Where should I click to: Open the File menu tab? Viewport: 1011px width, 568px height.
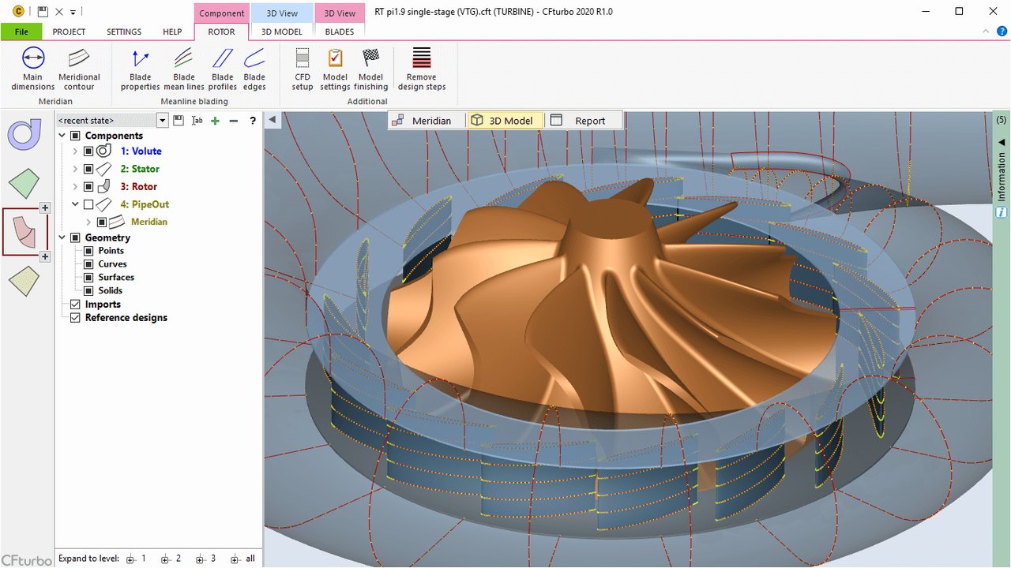tap(21, 32)
